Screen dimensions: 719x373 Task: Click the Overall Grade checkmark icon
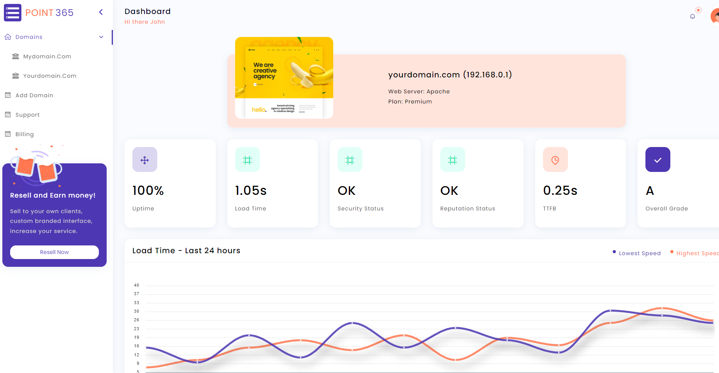pyautogui.click(x=657, y=159)
